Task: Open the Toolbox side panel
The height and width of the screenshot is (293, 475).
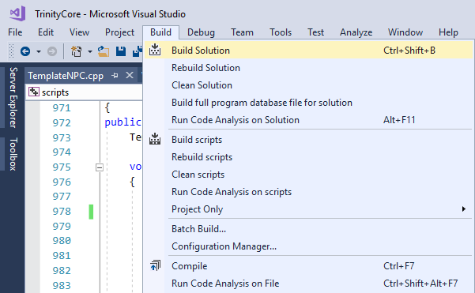Action: click(13, 154)
